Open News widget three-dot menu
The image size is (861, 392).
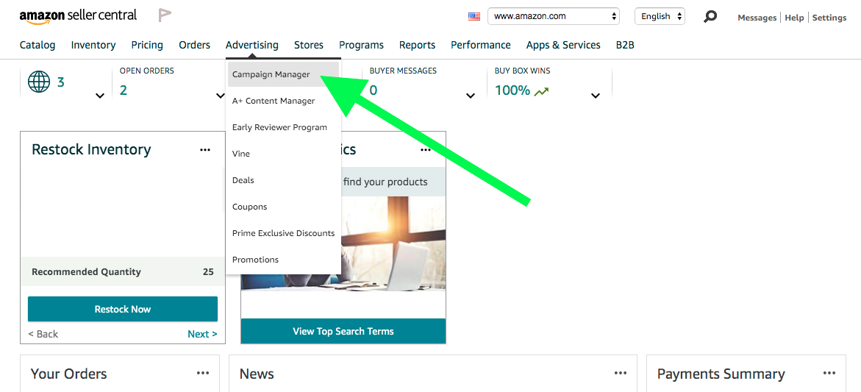tap(621, 374)
